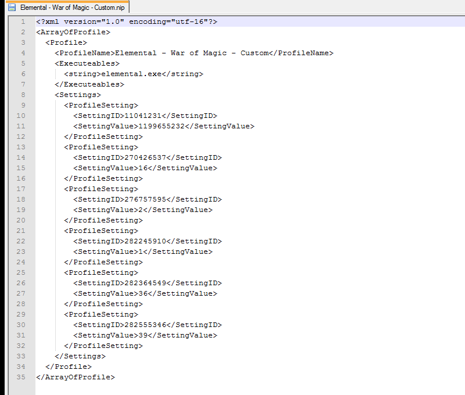Click SettingValue 39 on line 31
Screen dimensions: 465x395
coord(142,335)
